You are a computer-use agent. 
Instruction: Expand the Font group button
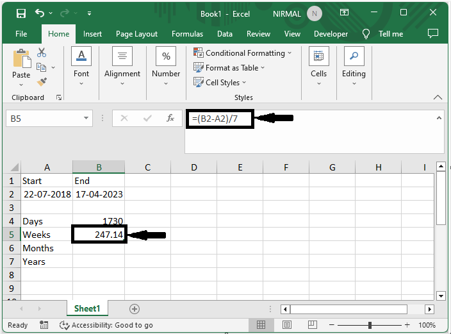pyautogui.click(x=81, y=66)
